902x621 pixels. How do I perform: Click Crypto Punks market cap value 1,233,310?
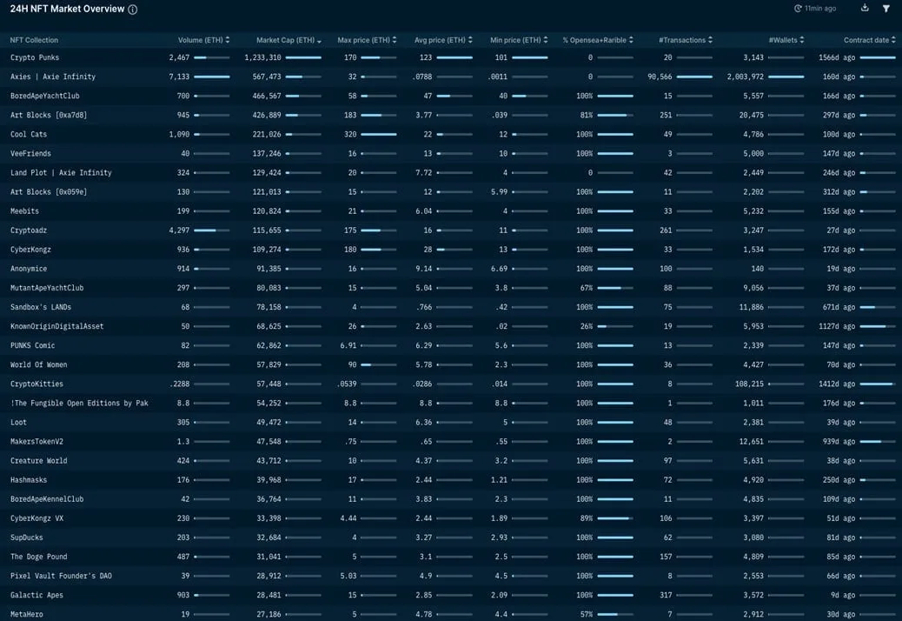coord(263,57)
